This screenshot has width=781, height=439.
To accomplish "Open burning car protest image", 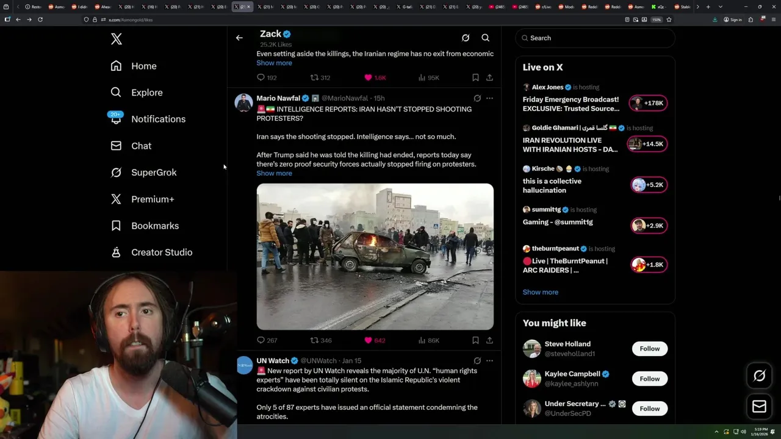I will (x=375, y=257).
